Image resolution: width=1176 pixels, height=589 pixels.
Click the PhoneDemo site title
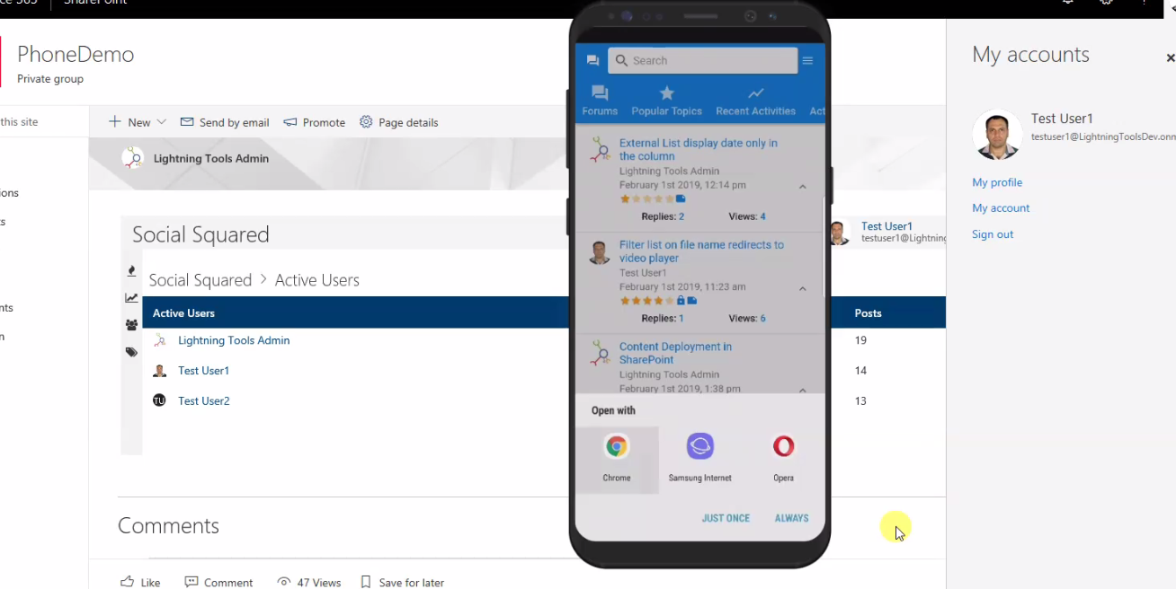pyautogui.click(x=76, y=55)
